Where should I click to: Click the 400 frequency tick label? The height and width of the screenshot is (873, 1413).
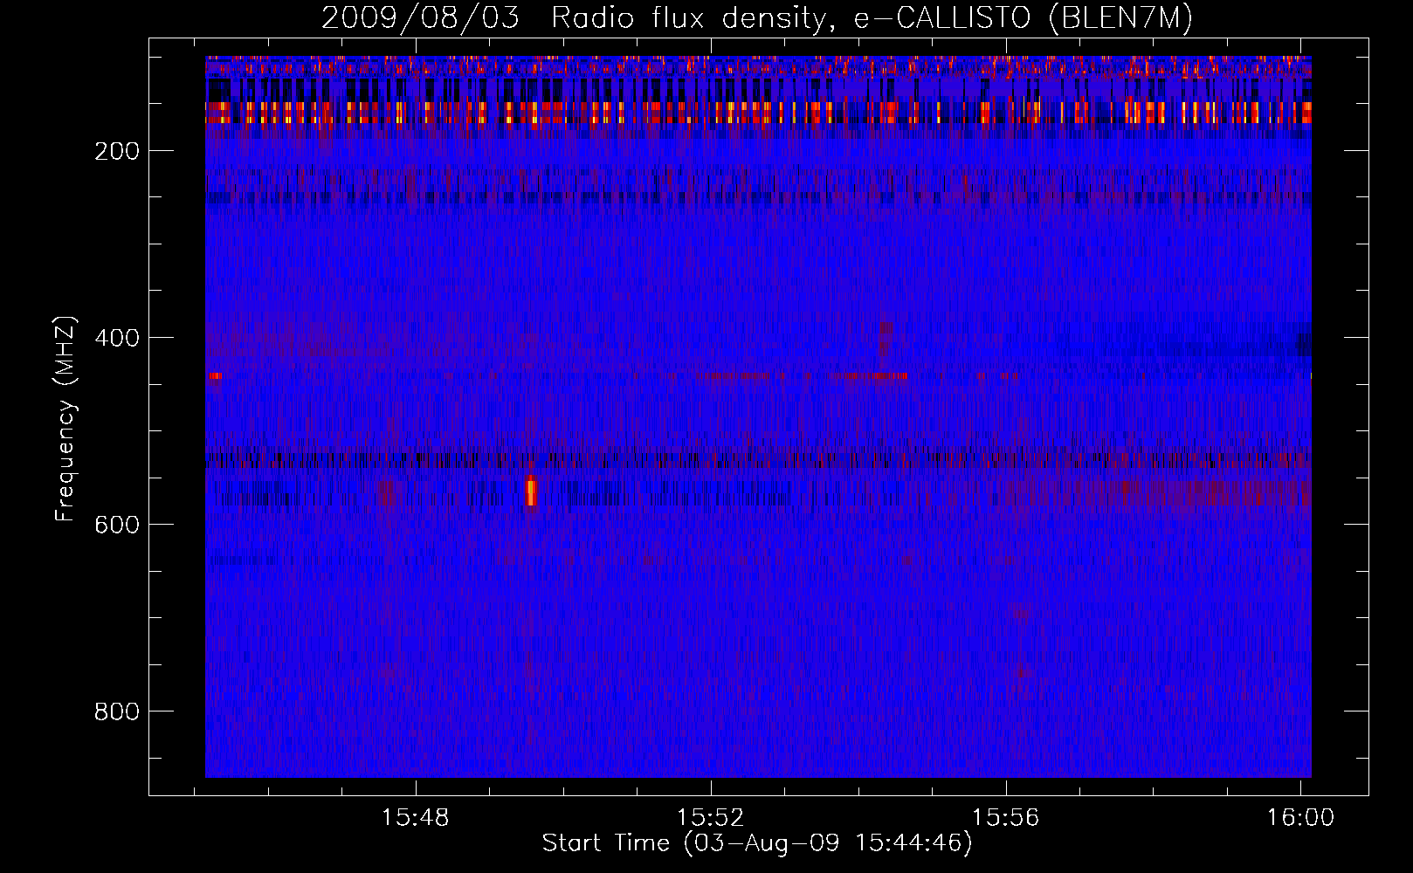pos(117,338)
